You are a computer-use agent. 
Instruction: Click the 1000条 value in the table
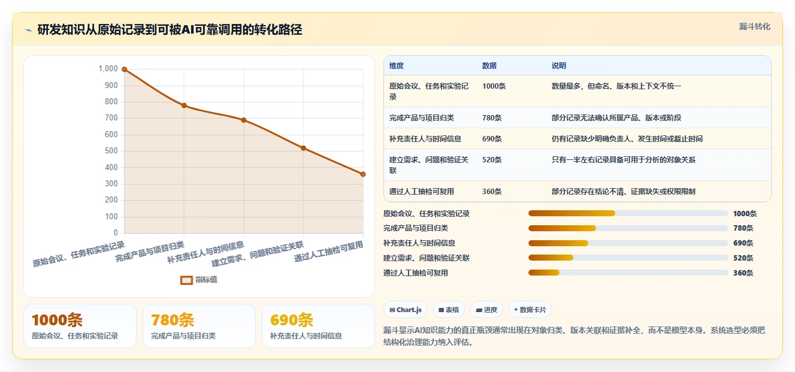pyautogui.click(x=494, y=86)
